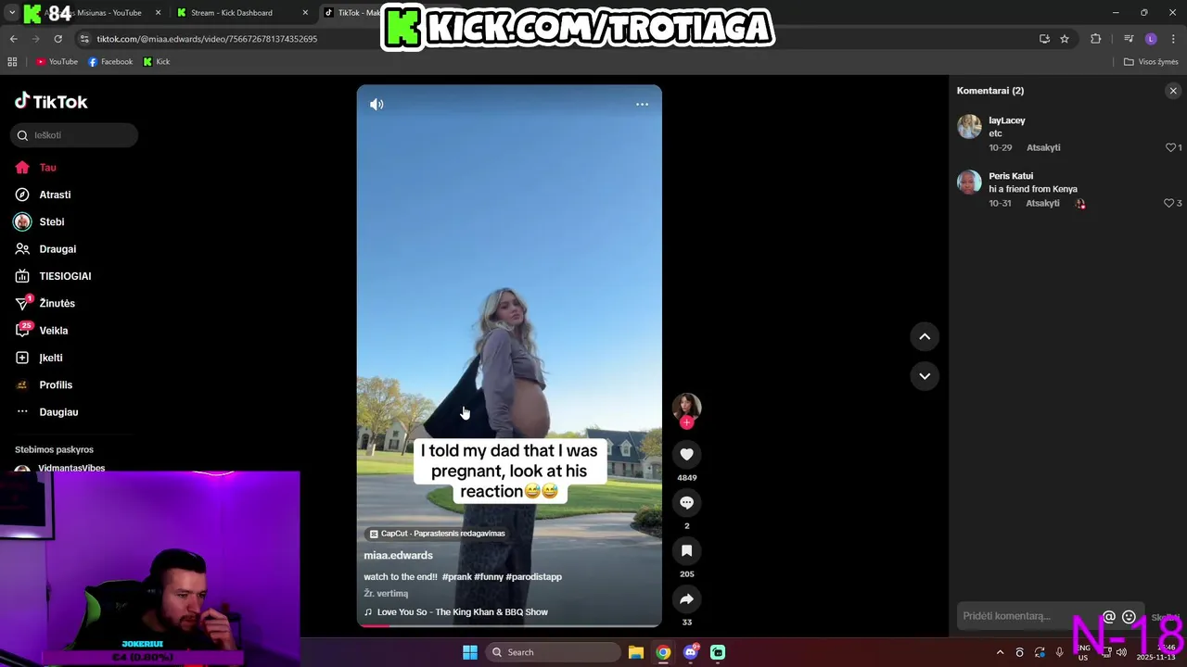Open the Chrome apps grid icon
Screen dimensions: 1187x667
pyautogui.click(x=12, y=62)
